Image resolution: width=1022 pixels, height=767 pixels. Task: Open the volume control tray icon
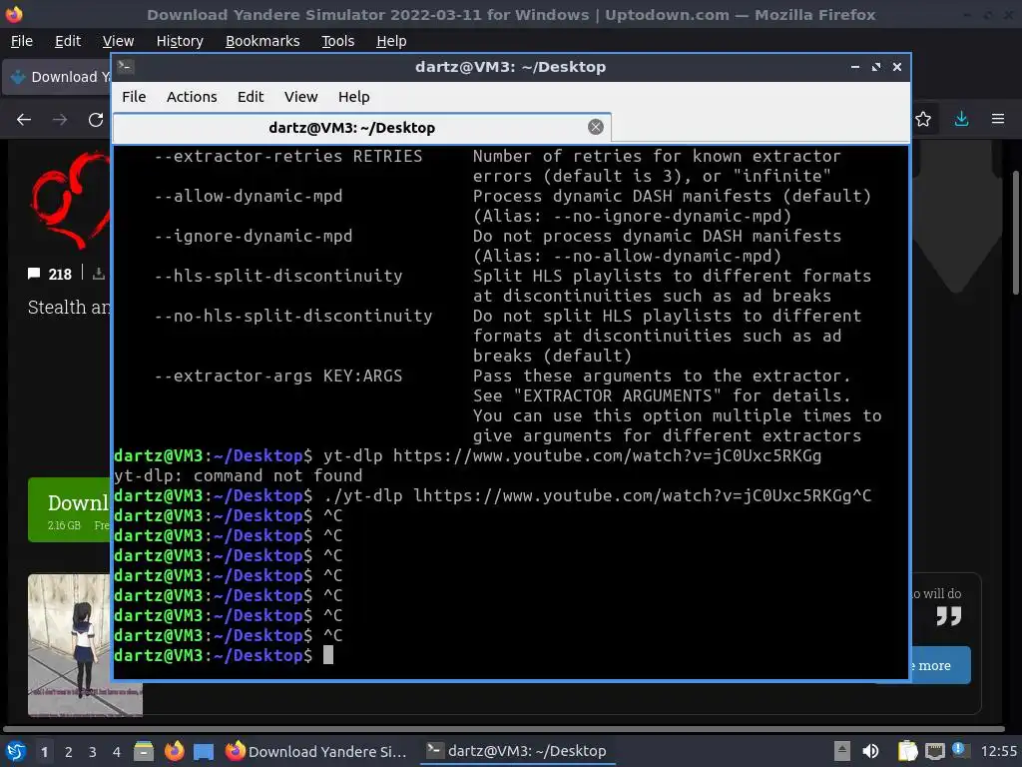tap(870, 751)
